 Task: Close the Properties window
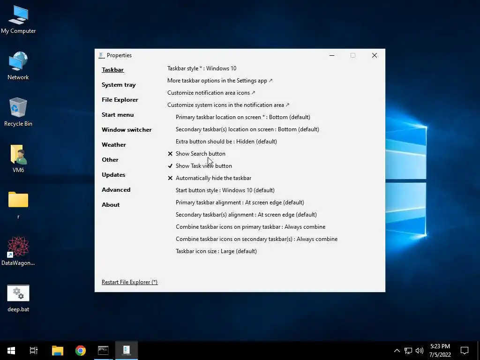click(x=375, y=55)
